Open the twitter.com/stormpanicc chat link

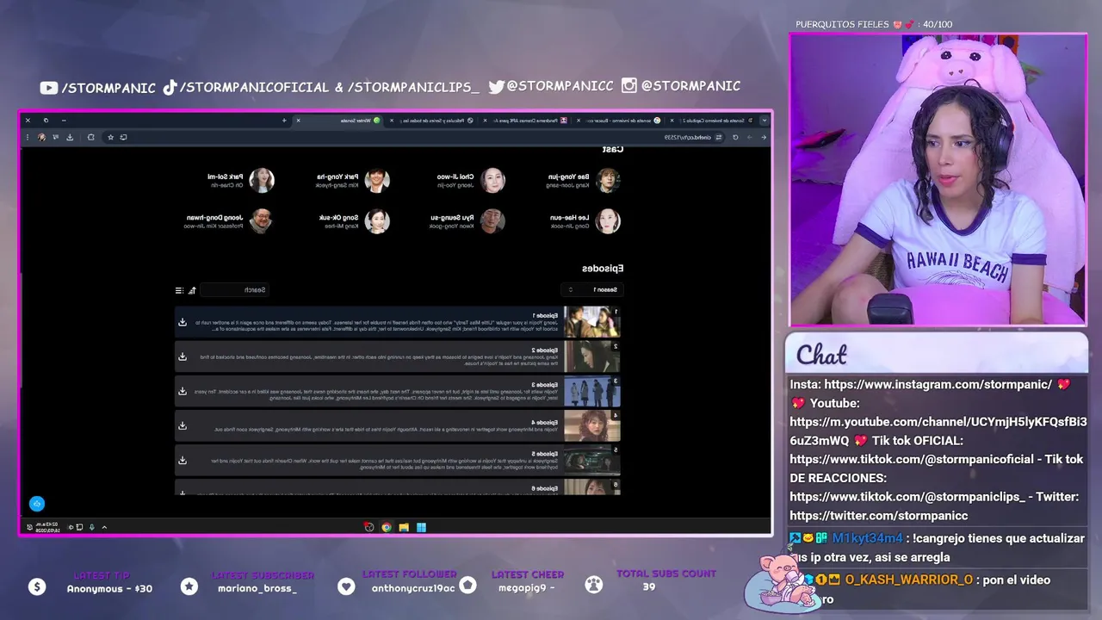(x=878, y=516)
